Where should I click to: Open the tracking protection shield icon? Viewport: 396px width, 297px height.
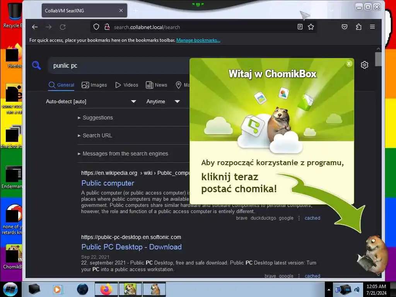(96, 27)
